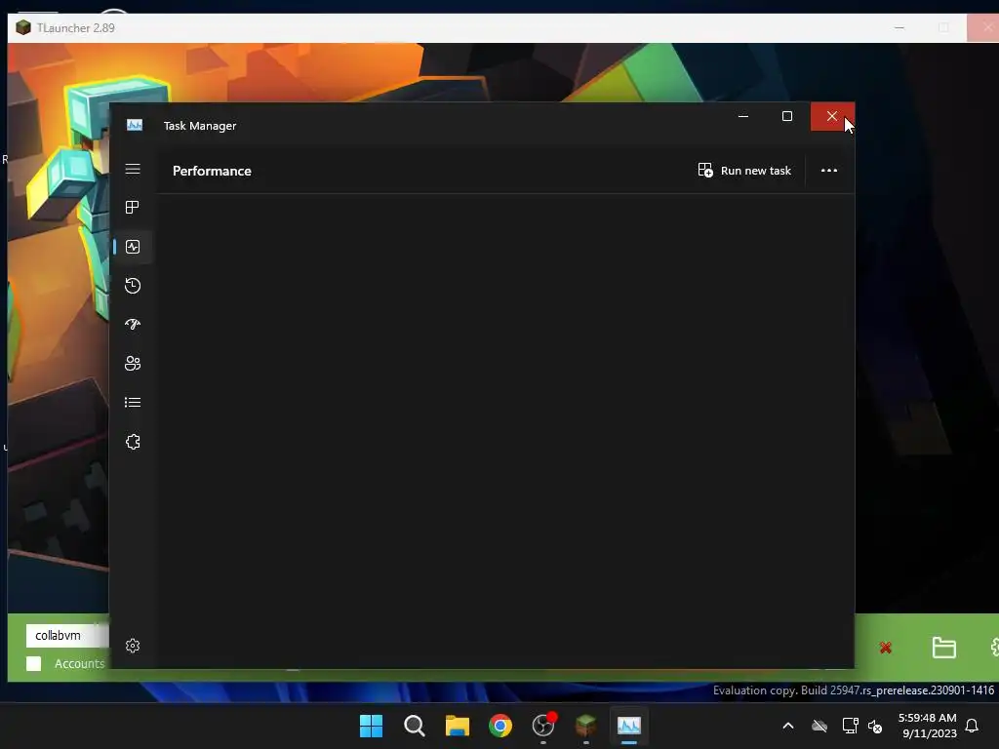Screen dimensions: 999x749
Task: Open OBS Studio from taskbar
Action: click(543, 726)
